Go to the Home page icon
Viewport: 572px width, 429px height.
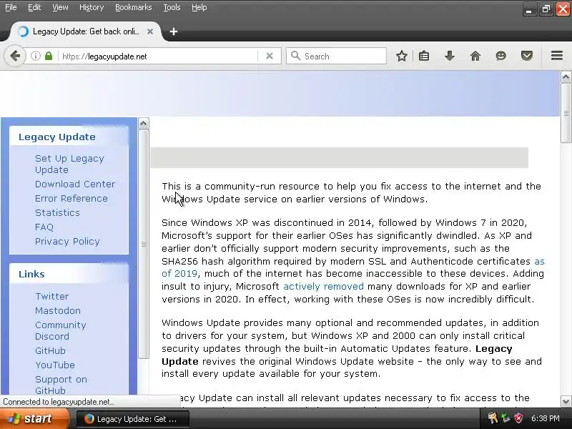click(475, 56)
